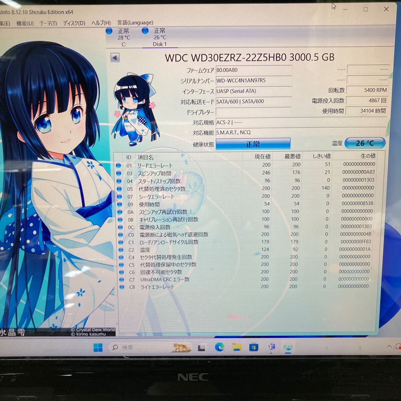Click status dot for 04 Start/Stop Count
Viewport: 401px width, 401px height.
coord(119,181)
